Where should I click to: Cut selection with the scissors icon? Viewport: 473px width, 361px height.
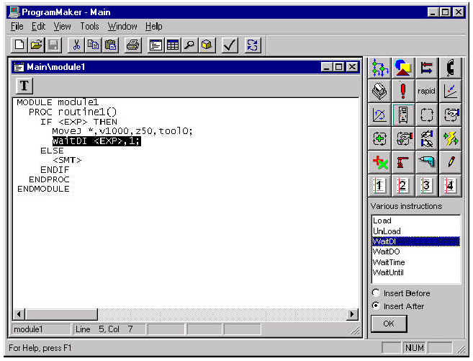coord(76,45)
